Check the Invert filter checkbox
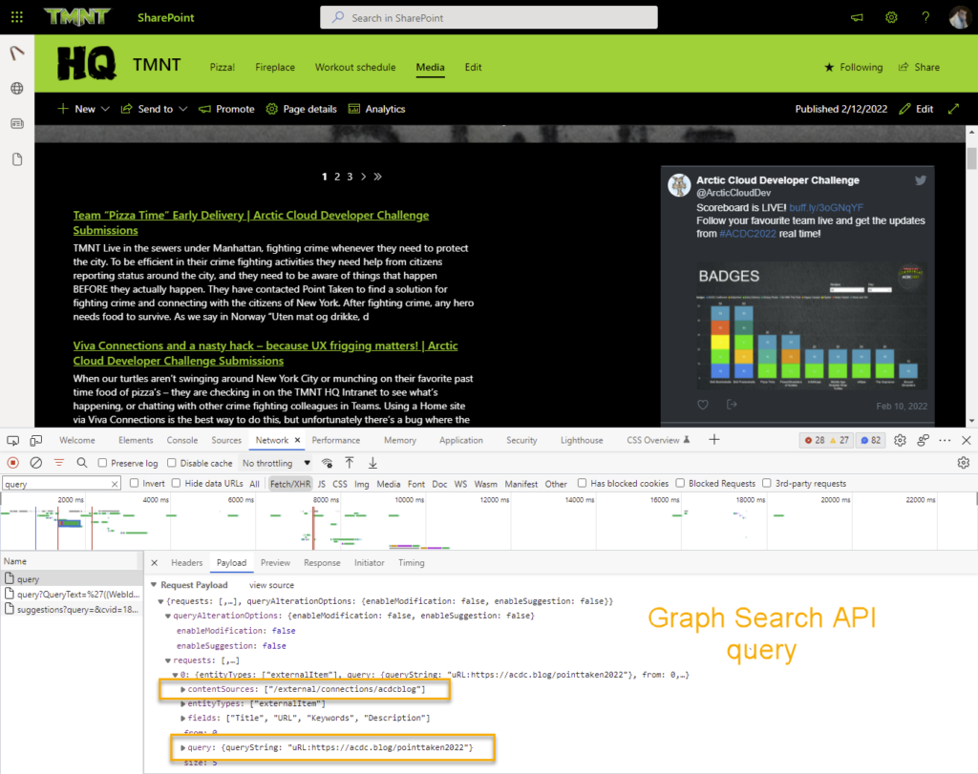 click(134, 483)
